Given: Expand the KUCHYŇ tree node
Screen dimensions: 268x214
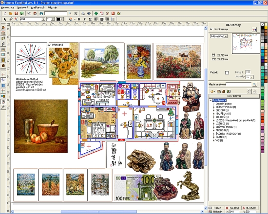Looking at the screenshot, I should coord(213,117).
